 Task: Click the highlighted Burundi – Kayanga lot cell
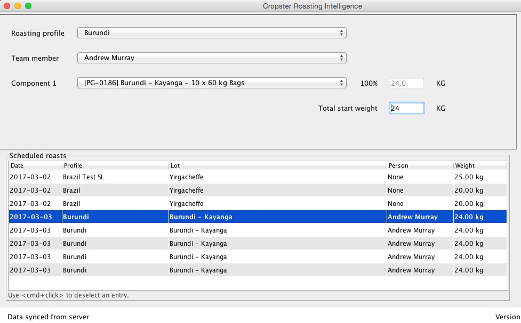278,217
